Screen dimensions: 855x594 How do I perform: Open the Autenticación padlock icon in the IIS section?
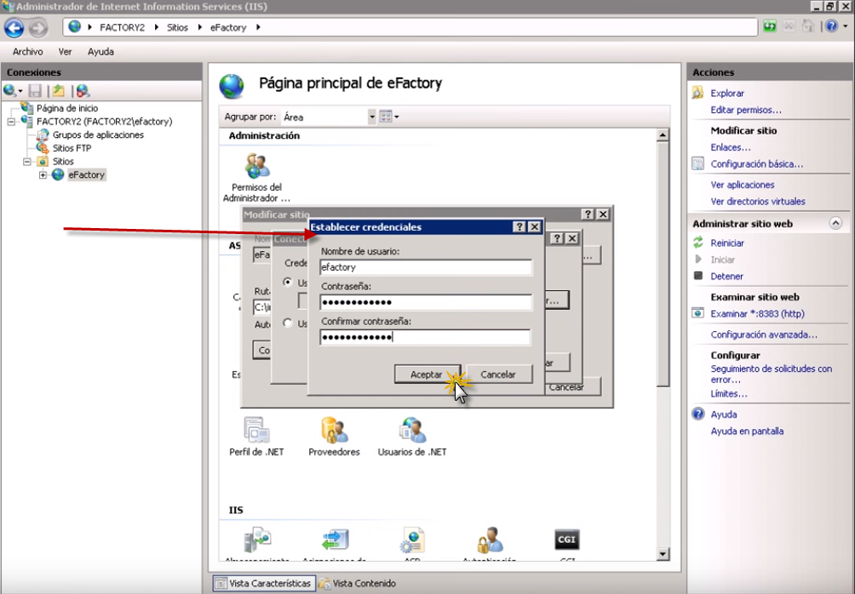[490, 540]
